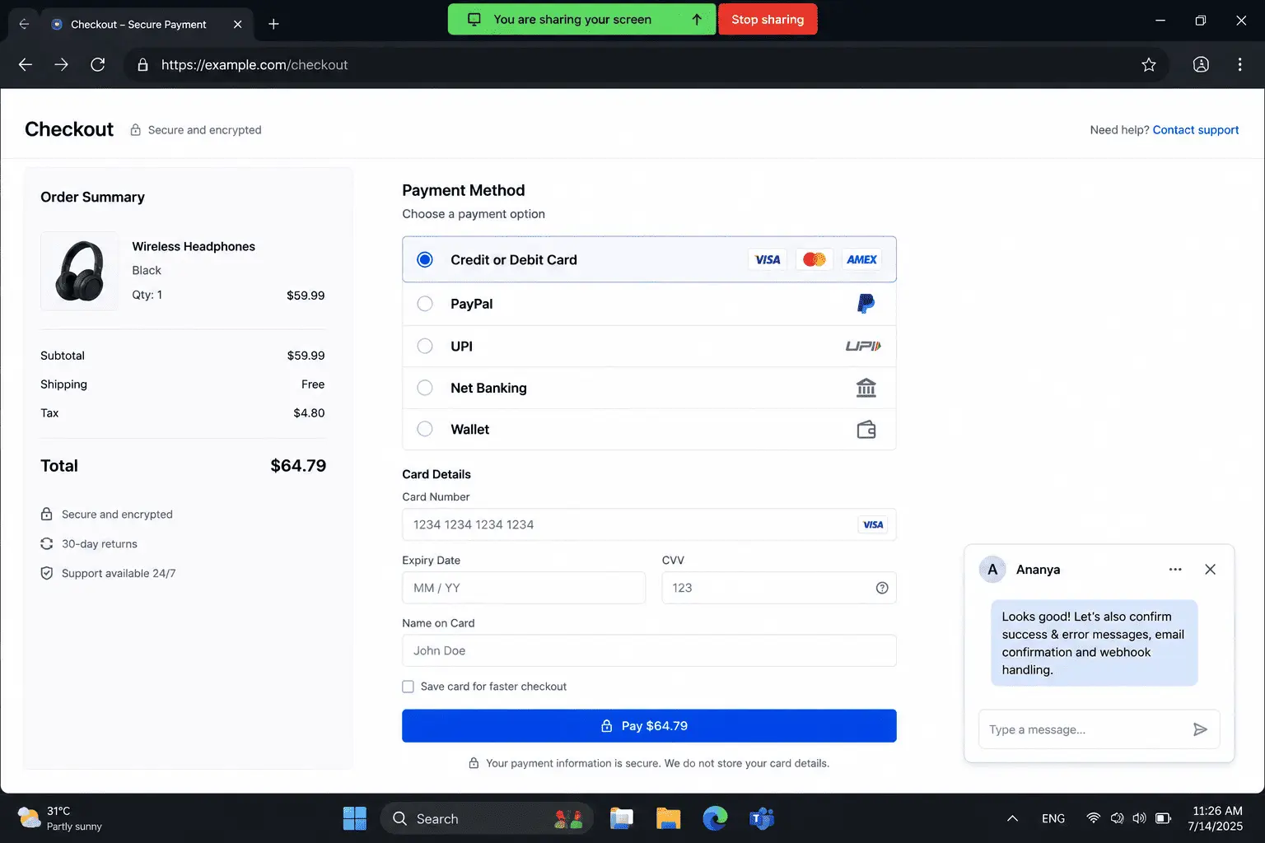1265x843 pixels.
Task: Open the weather widget showing 31°C
Action: click(60, 818)
